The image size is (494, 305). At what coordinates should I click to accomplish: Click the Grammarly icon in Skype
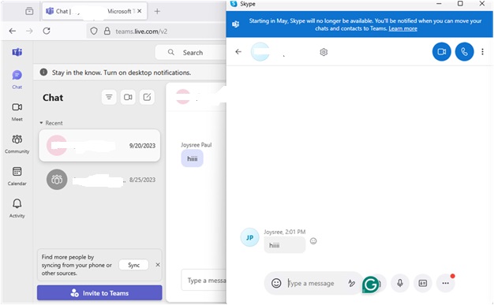[371, 285]
